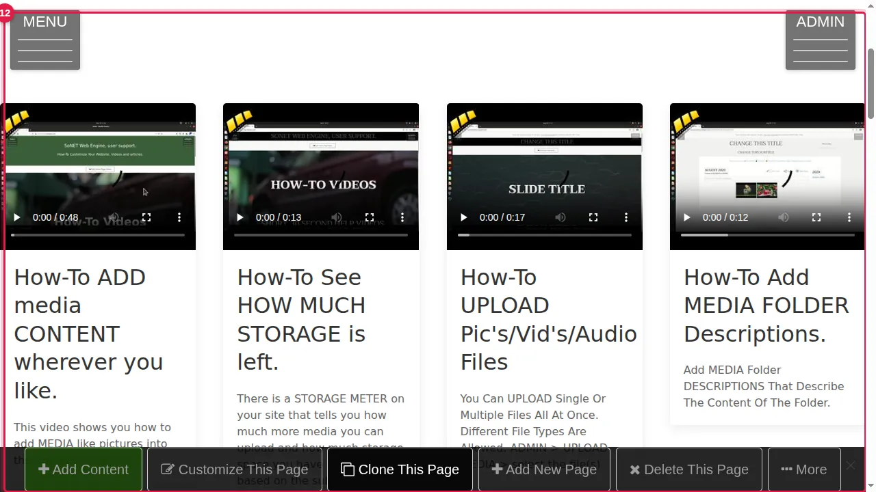
Task: Fullscreen the How-To UPLOAD files video
Action: (x=593, y=217)
